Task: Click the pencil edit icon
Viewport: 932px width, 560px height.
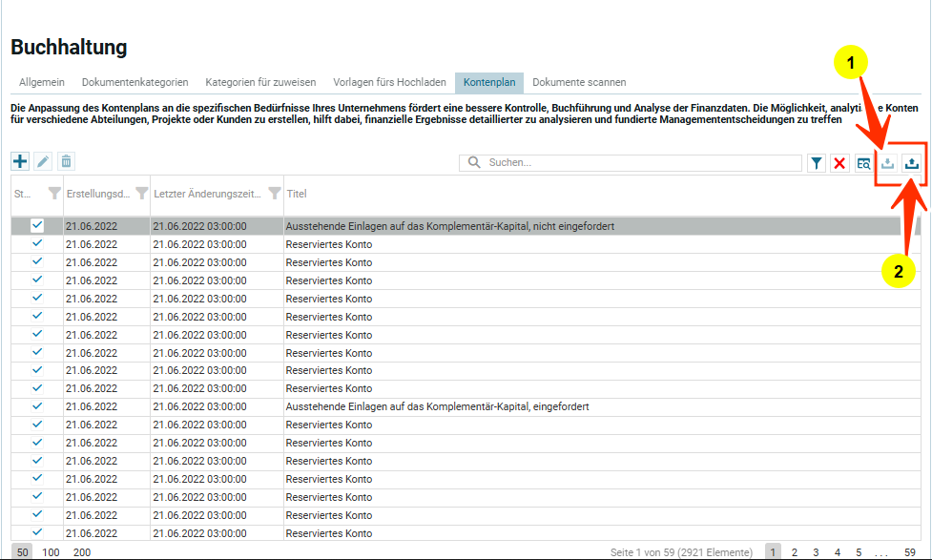Action: coord(43,162)
